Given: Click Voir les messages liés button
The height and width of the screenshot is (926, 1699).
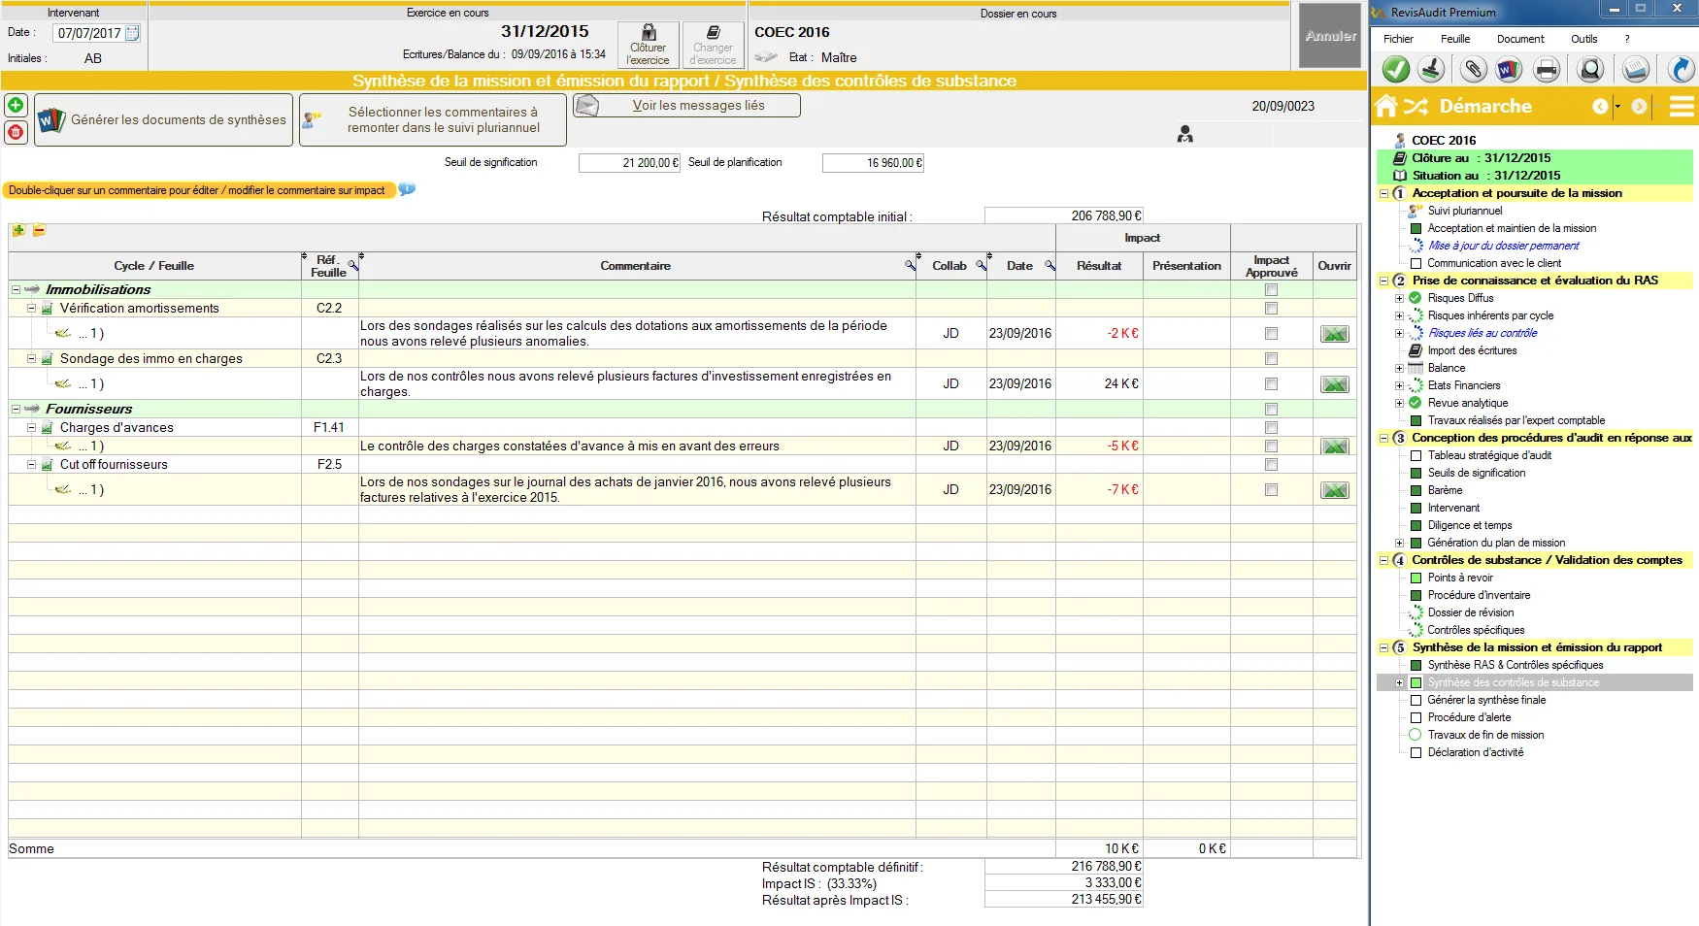Looking at the screenshot, I should [x=686, y=105].
